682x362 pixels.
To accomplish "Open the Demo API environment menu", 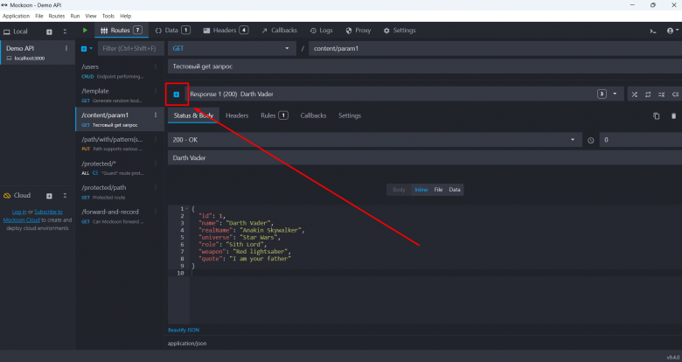I will coord(66,48).
